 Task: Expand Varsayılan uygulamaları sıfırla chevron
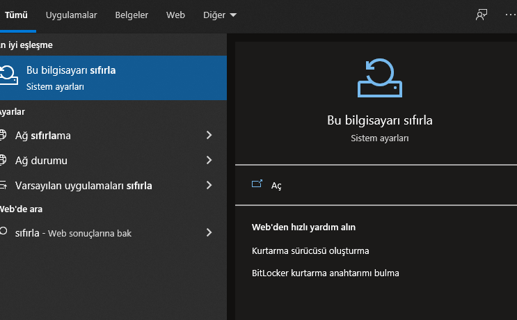(x=209, y=186)
